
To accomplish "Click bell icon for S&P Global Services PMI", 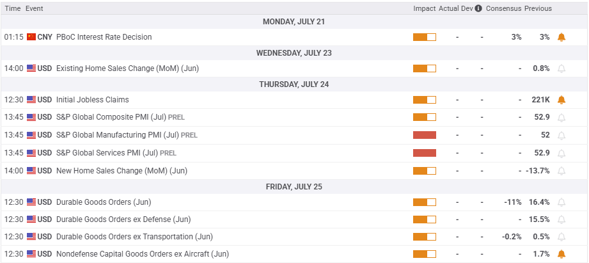I will coord(562,153).
